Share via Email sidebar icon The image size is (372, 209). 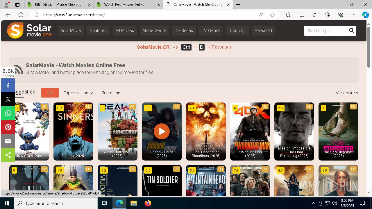click(x=8, y=141)
